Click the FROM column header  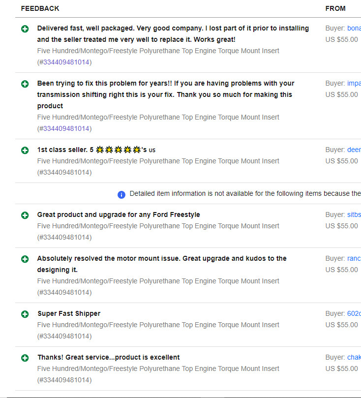(335, 9)
